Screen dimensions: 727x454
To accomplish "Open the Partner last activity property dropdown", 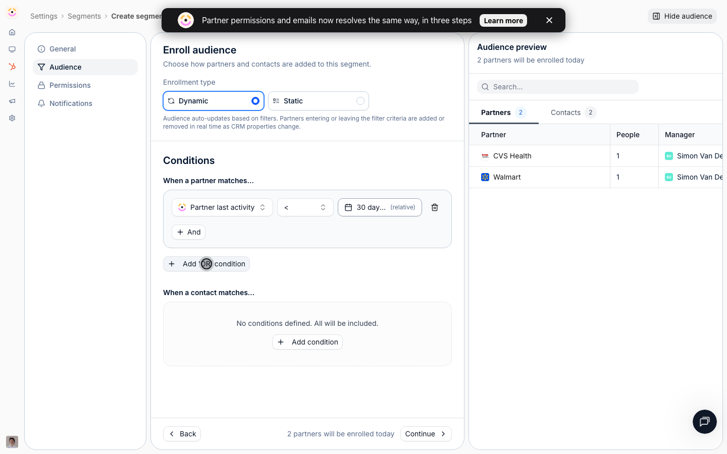I will click(x=222, y=207).
